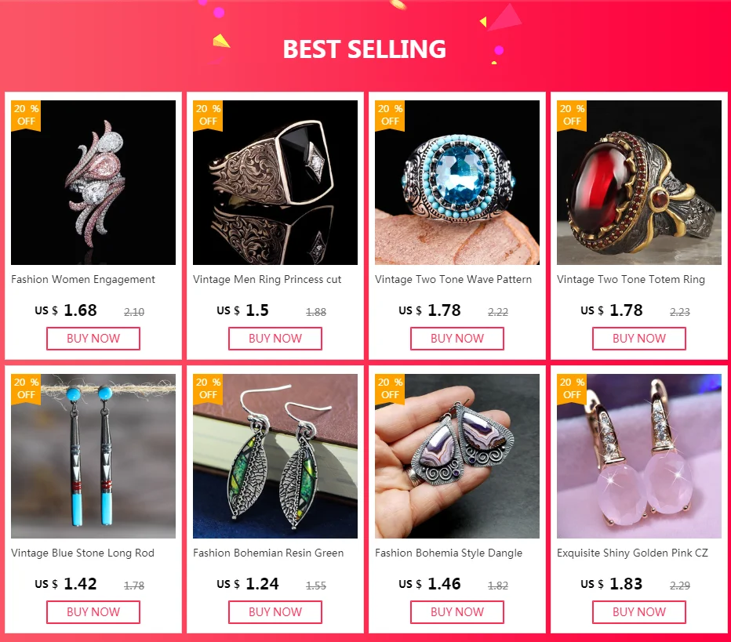Open the Fashion Women Engagement ring image

(x=93, y=182)
